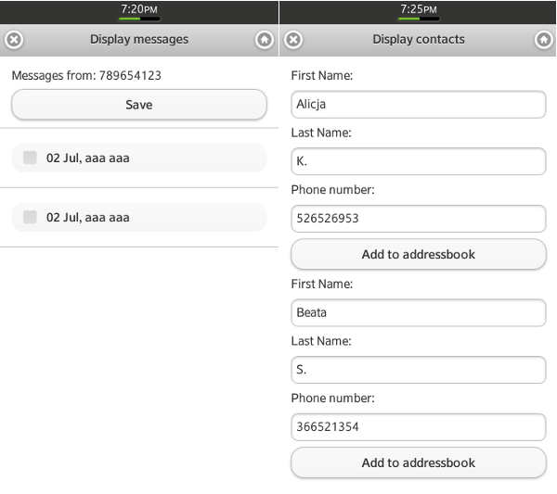The image size is (557, 494).
Task: Edit the Last Name field containing S.
Action: click(x=418, y=370)
